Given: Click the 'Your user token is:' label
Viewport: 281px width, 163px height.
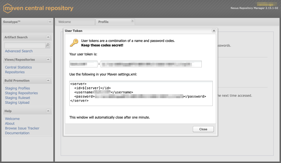Looking at the screenshot, I should click(83, 54).
